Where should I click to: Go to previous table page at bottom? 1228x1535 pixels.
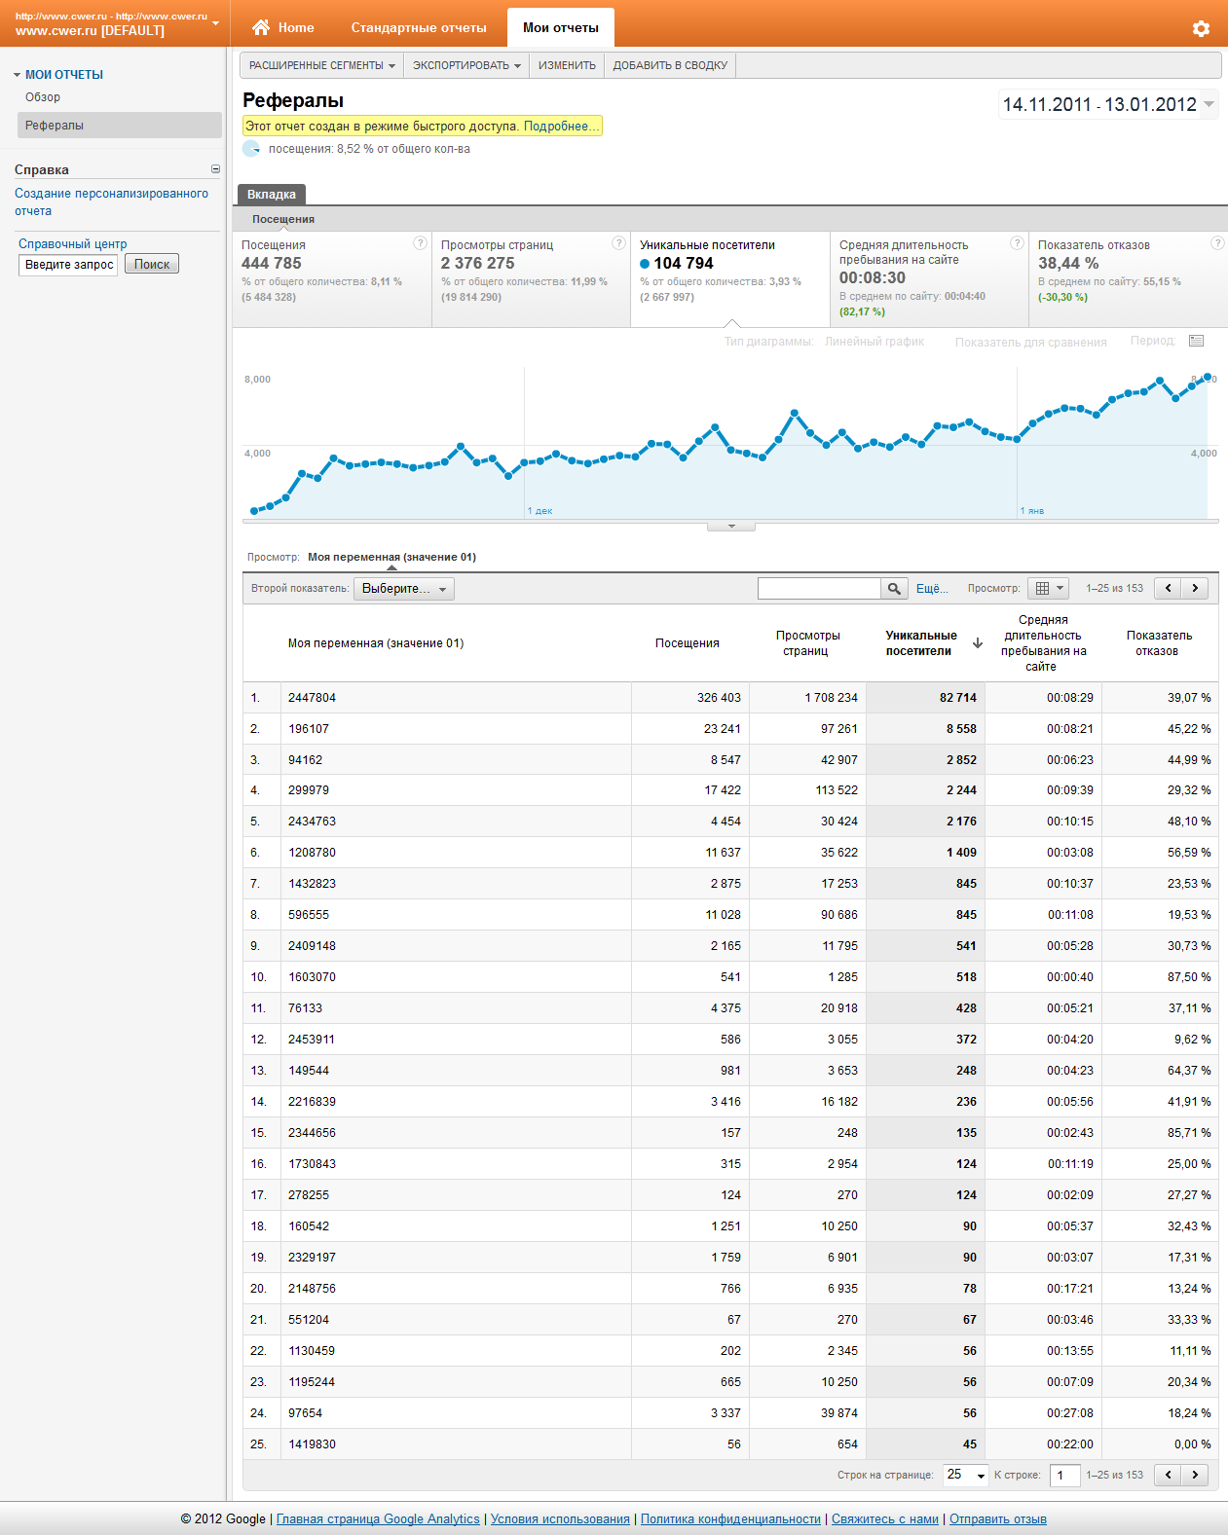1168,1475
